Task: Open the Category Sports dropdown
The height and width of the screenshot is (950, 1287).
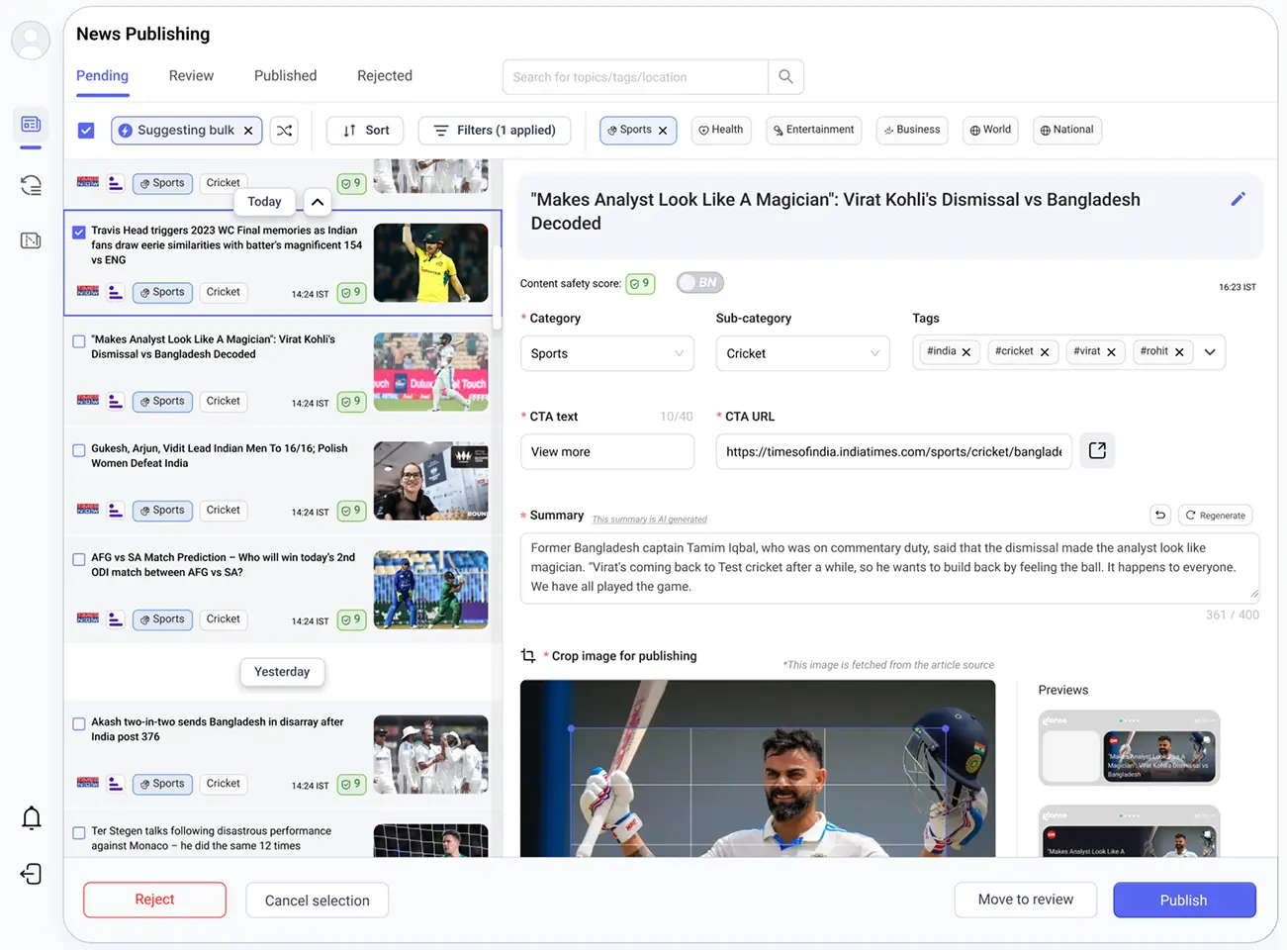Action: coord(607,353)
